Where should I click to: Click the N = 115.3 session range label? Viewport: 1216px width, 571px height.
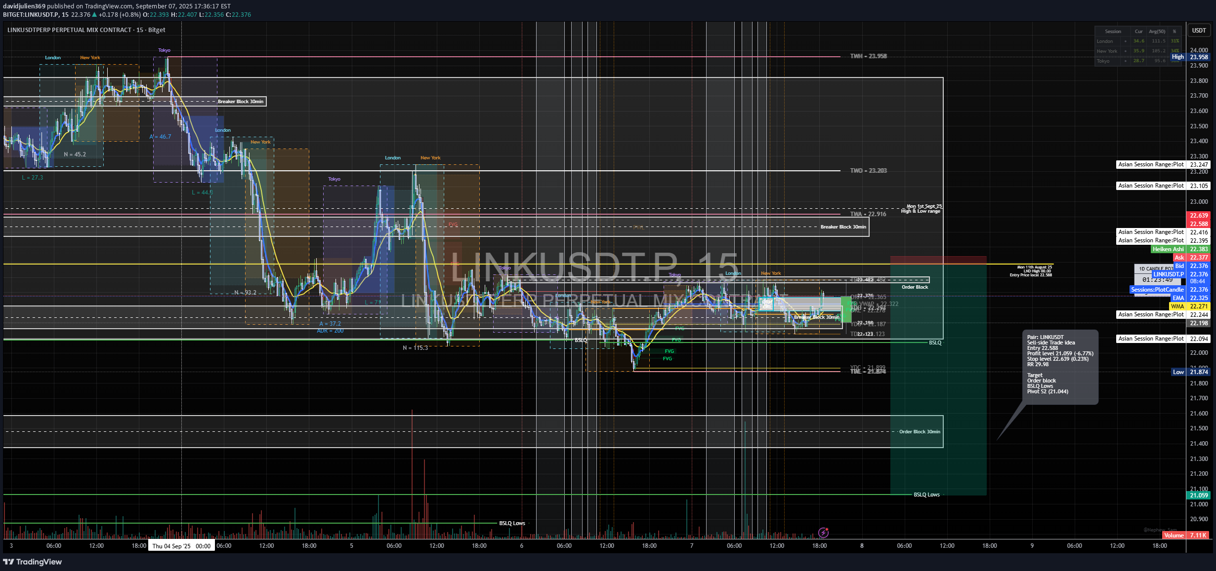click(415, 348)
